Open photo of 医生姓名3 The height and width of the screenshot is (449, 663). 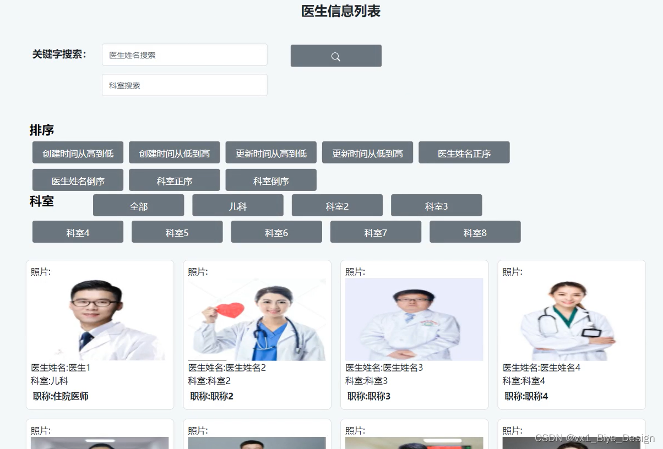point(414,319)
